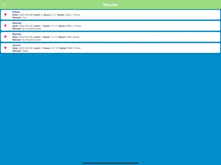
Task: Tap the star icon beside Ethan's result
Action: 5,14
